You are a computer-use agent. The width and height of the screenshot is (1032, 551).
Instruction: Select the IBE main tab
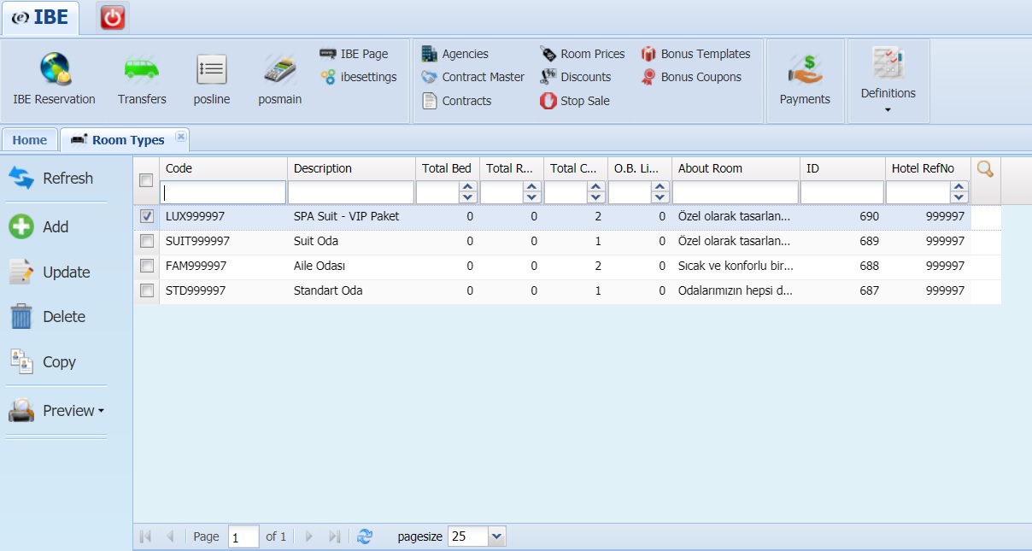click(40, 18)
